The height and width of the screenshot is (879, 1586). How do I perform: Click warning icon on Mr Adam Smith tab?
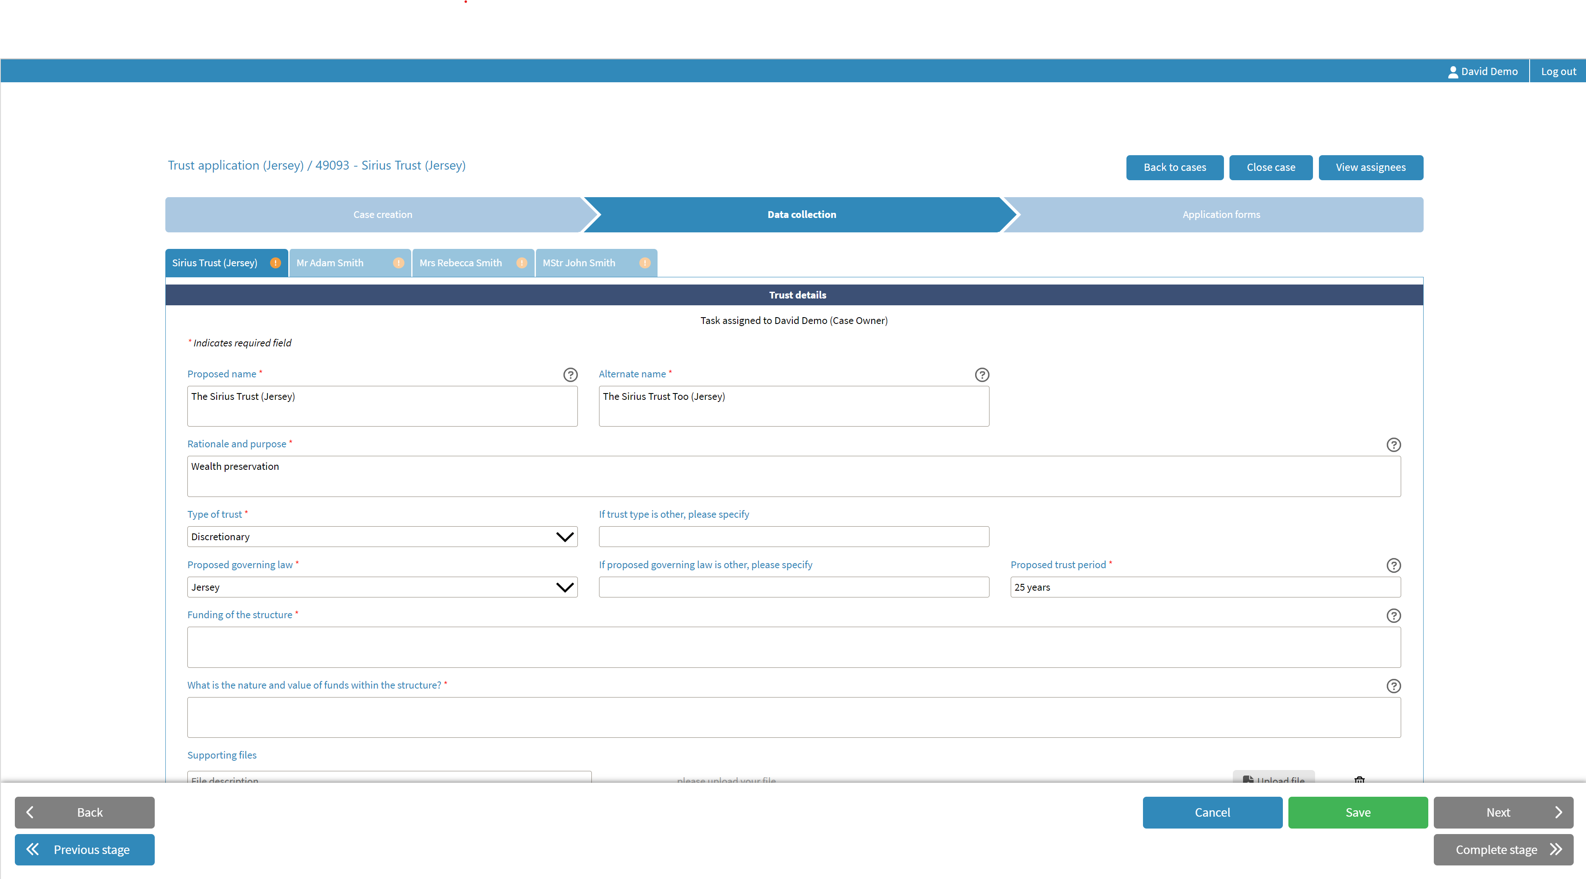[399, 263]
